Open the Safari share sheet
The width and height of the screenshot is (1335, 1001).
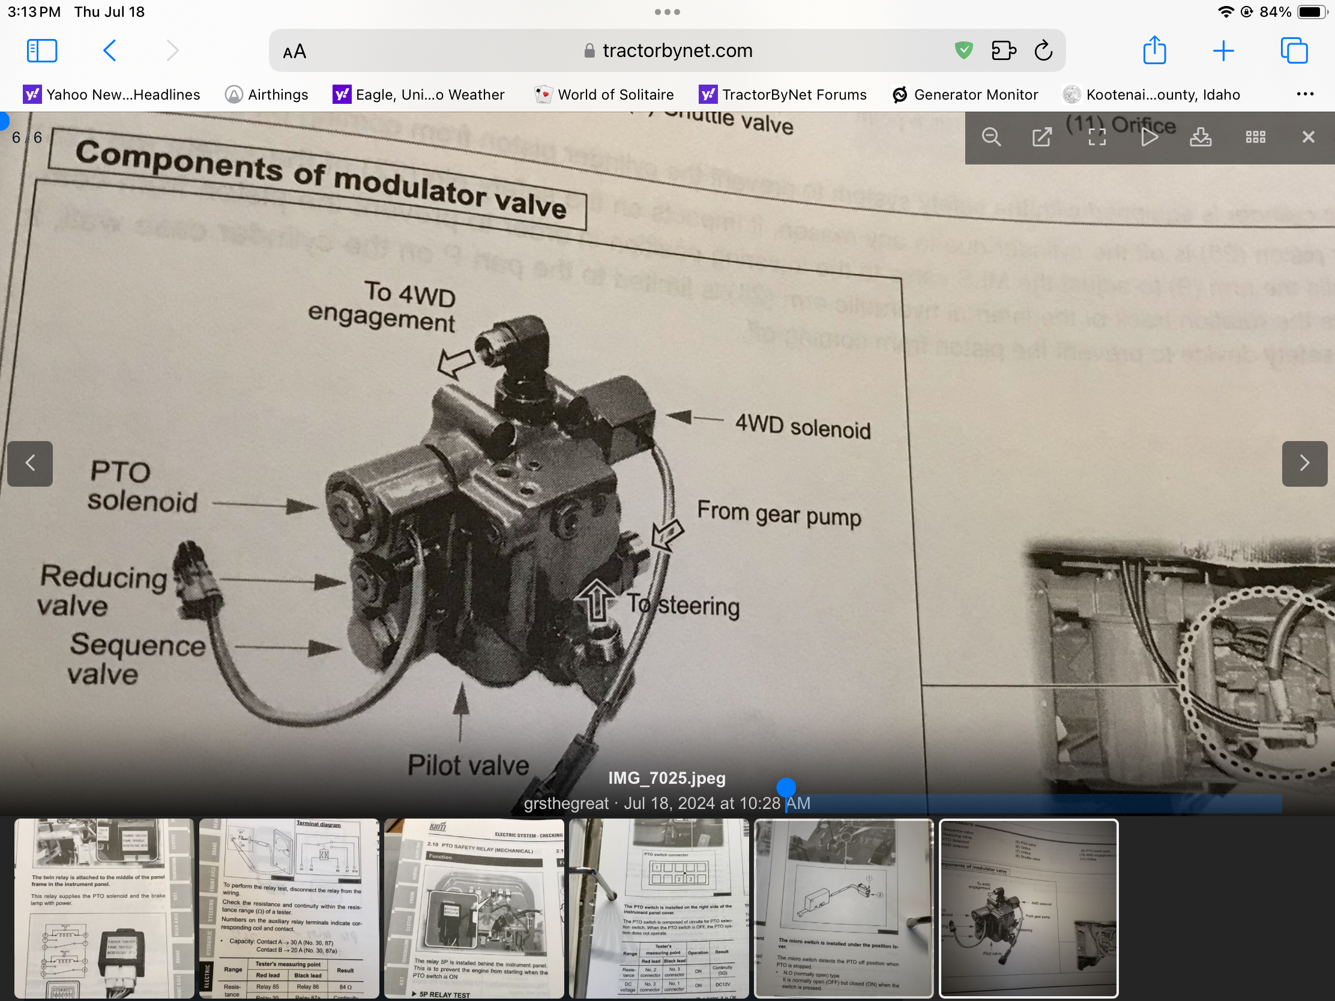(1154, 50)
